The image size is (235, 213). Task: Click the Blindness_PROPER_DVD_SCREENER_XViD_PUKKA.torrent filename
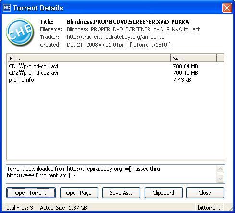[133, 29]
